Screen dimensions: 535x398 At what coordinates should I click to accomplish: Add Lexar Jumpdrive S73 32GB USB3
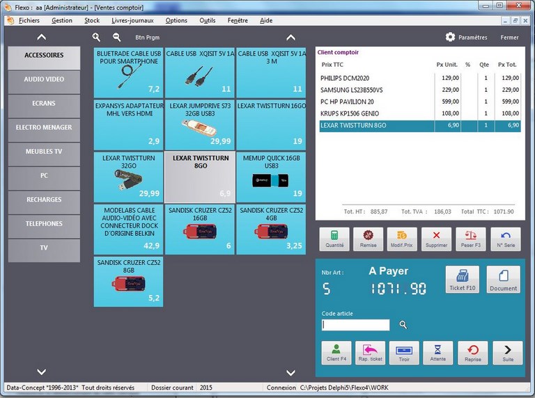point(200,125)
